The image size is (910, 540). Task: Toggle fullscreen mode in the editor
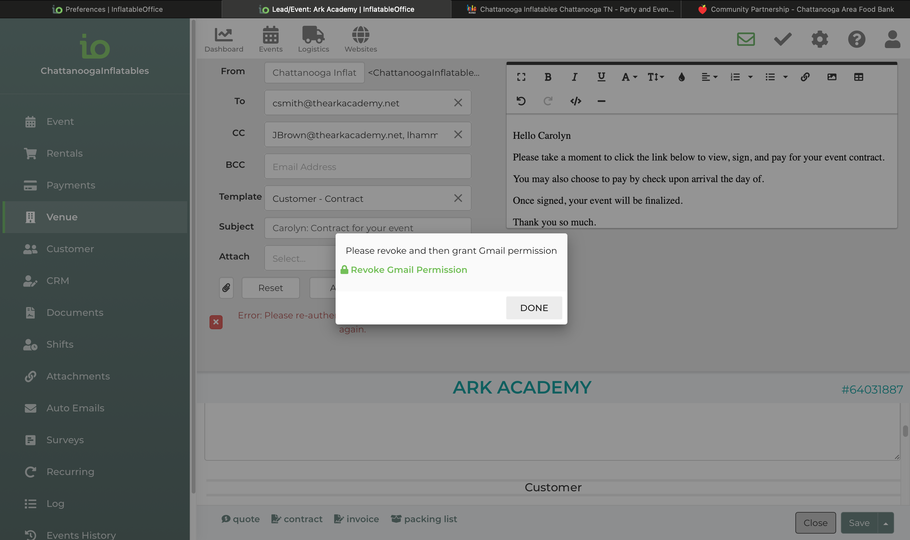[x=521, y=77]
